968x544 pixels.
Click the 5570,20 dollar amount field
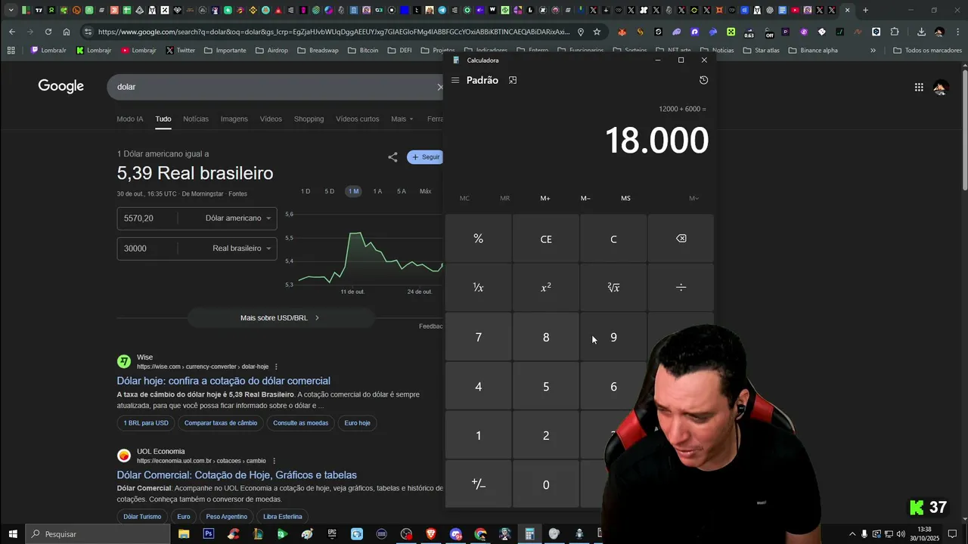point(148,218)
